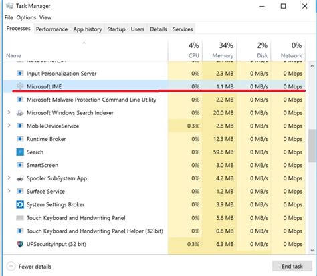317x276 pixels.
Task: Sort processes by Disk column header
Action: coord(254,50)
